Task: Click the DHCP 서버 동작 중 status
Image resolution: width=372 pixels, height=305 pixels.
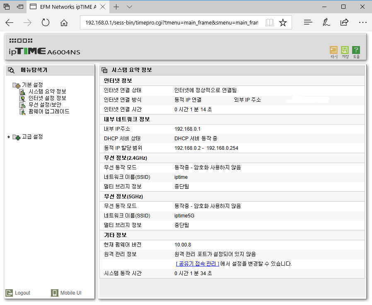Action: tap(196, 139)
